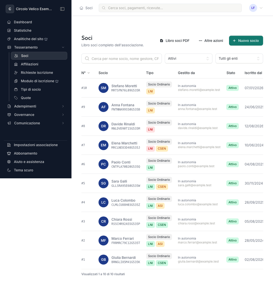Click the Comunicazione megaphone icon
Image resolution: width=273 pixels, height=294 pixels.
[x=9, y=123]
